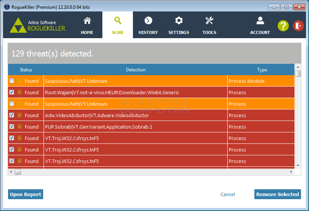
Task: Click the 129 threat(s) detected heading
Action: click(52, 53)
